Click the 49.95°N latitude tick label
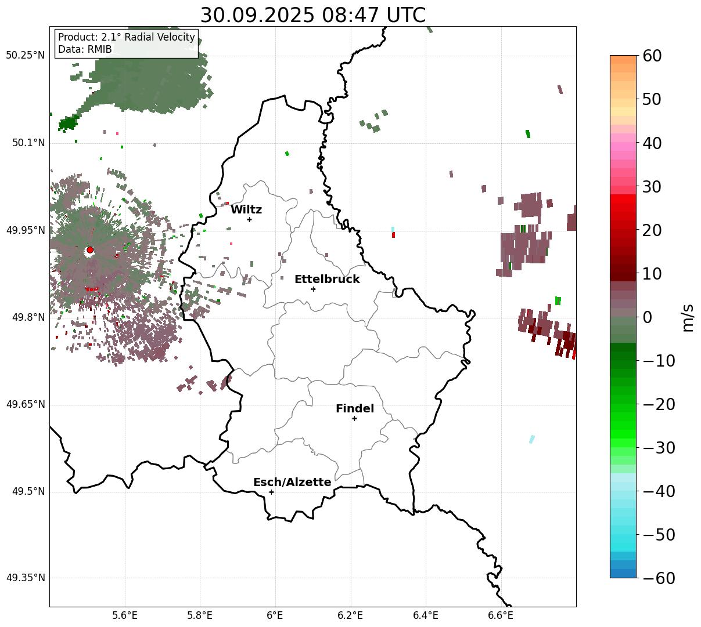701x627 pixels. coord(26,230)
